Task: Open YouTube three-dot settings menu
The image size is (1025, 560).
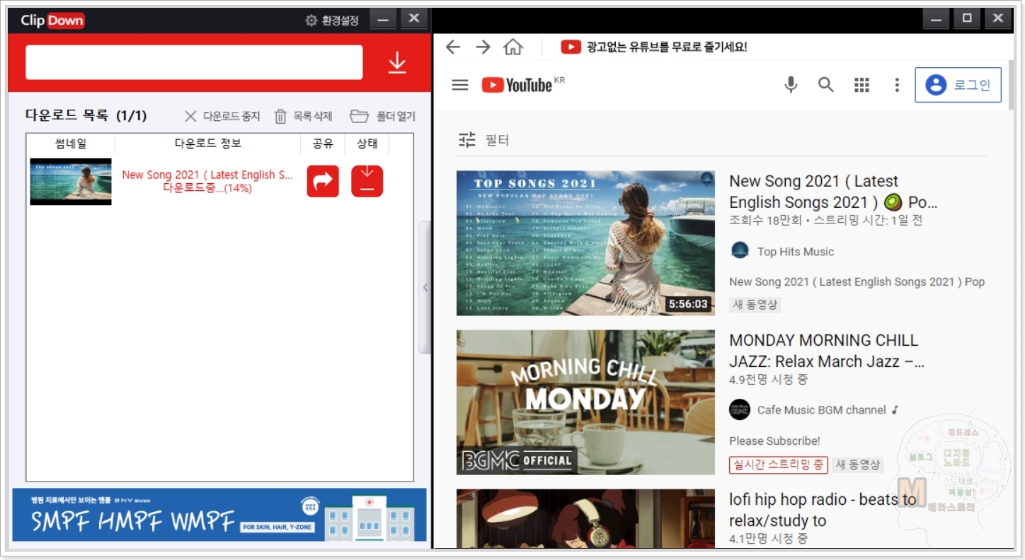Action: (x=897, y=85)
